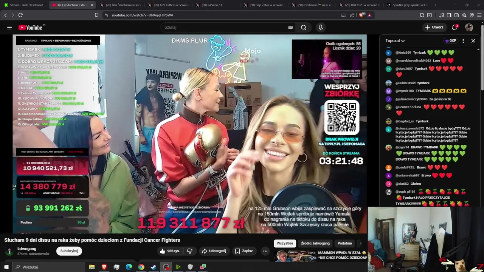Subscribe with the Subskrybuj button
The height and width of the screenshot is (272, 484).
pyautogui.click(x=69, y=251)
